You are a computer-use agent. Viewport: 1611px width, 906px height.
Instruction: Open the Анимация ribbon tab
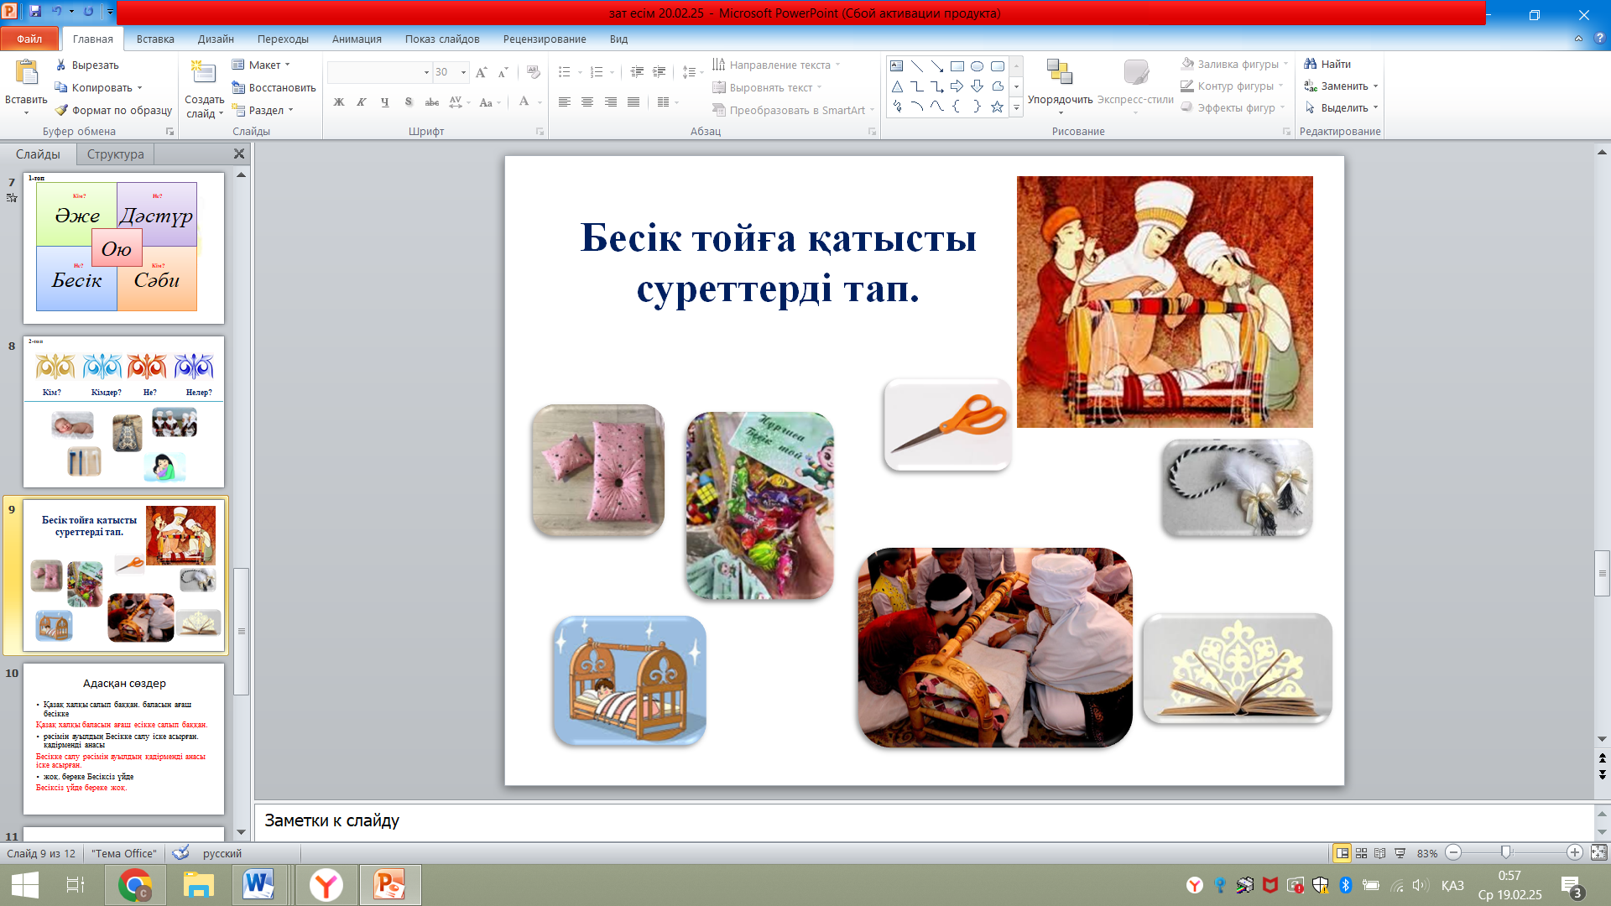[x=357, y=39]
